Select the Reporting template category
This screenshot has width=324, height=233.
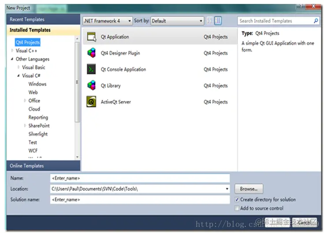coord(38,117)
